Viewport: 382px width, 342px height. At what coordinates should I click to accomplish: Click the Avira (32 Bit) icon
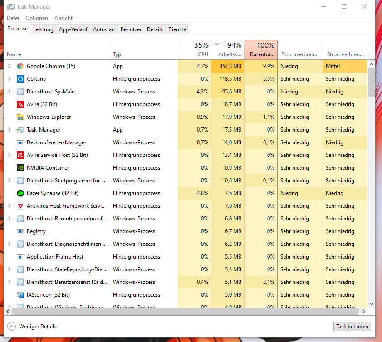[x=20, y=104]
